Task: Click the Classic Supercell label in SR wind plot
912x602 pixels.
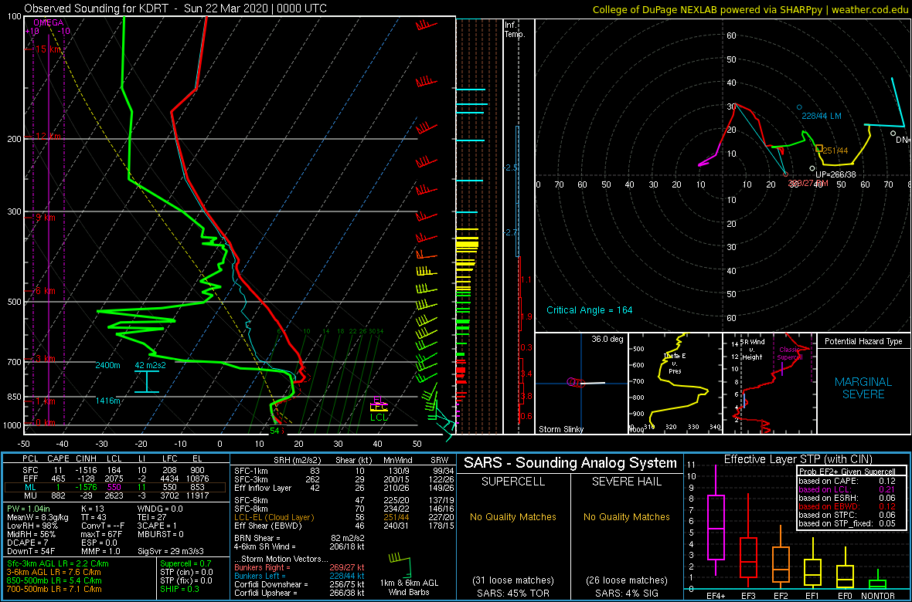Action: click(x=791, y=353)
